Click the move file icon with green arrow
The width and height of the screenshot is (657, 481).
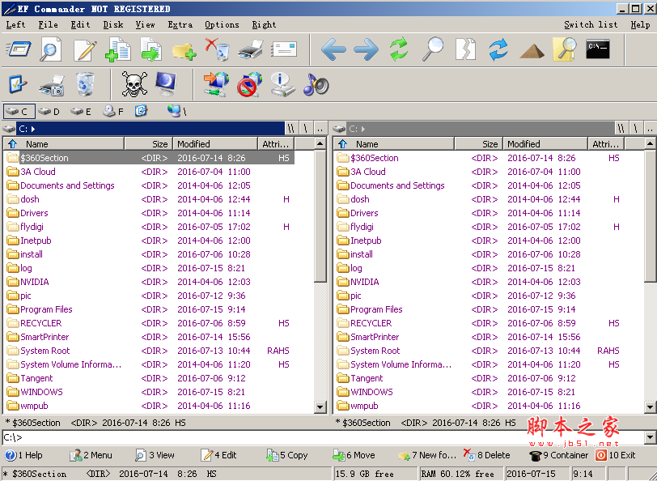click(x=150, y=50)
